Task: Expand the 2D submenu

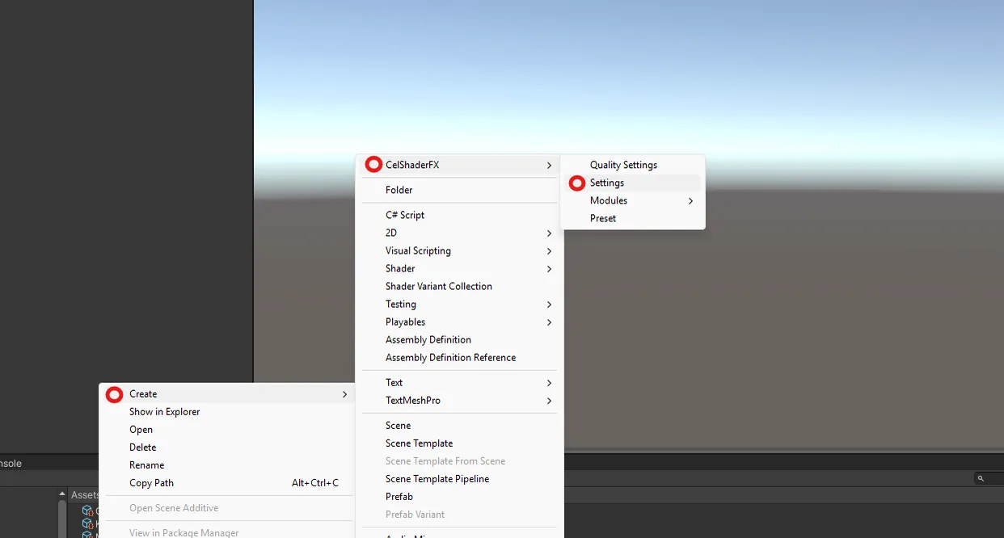Action: [x=458, y=233]
